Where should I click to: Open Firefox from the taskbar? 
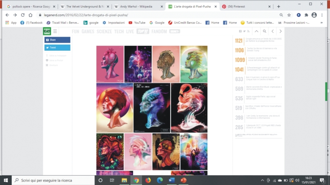[148, 180]
